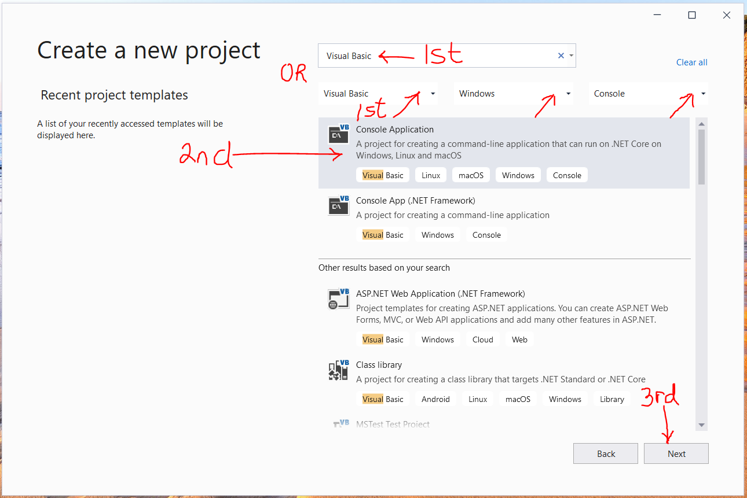Click the Console Application description text
The height and width of the screenshot is (498, 747).
508,150
